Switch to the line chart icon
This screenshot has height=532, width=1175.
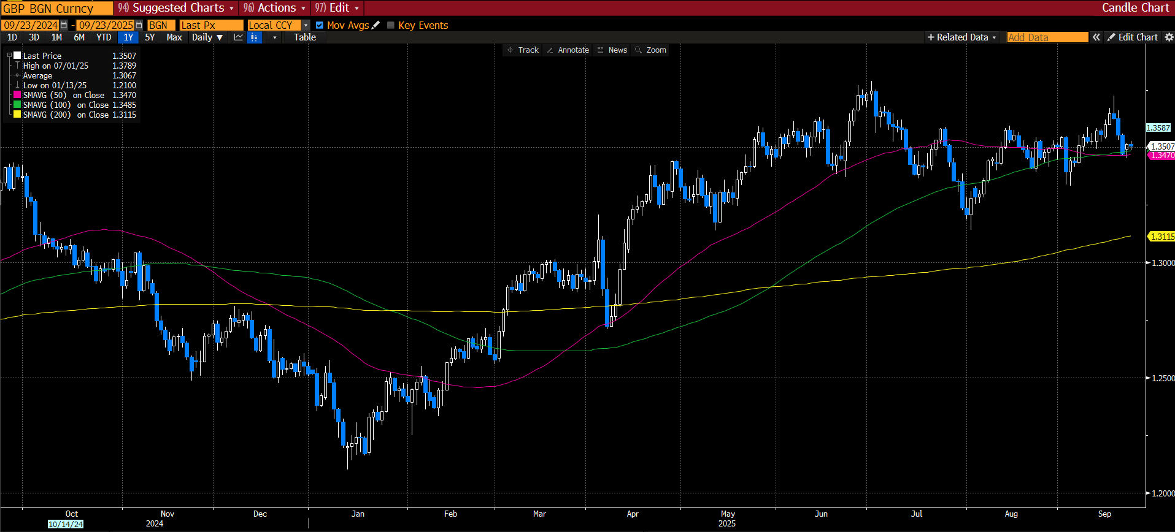pos(239,37)
